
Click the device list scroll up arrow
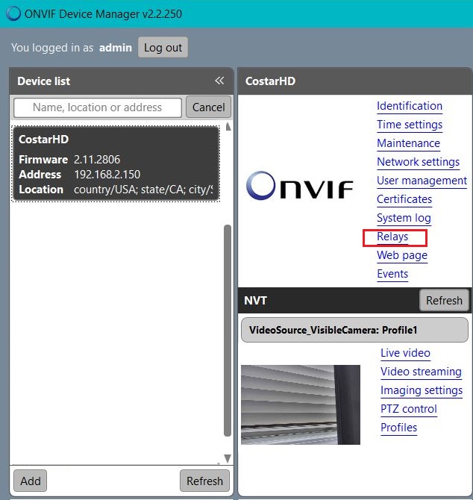[228, 127]
